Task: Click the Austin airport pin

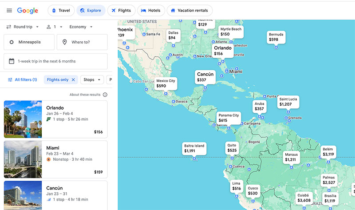Action: [x=170, y=55]
